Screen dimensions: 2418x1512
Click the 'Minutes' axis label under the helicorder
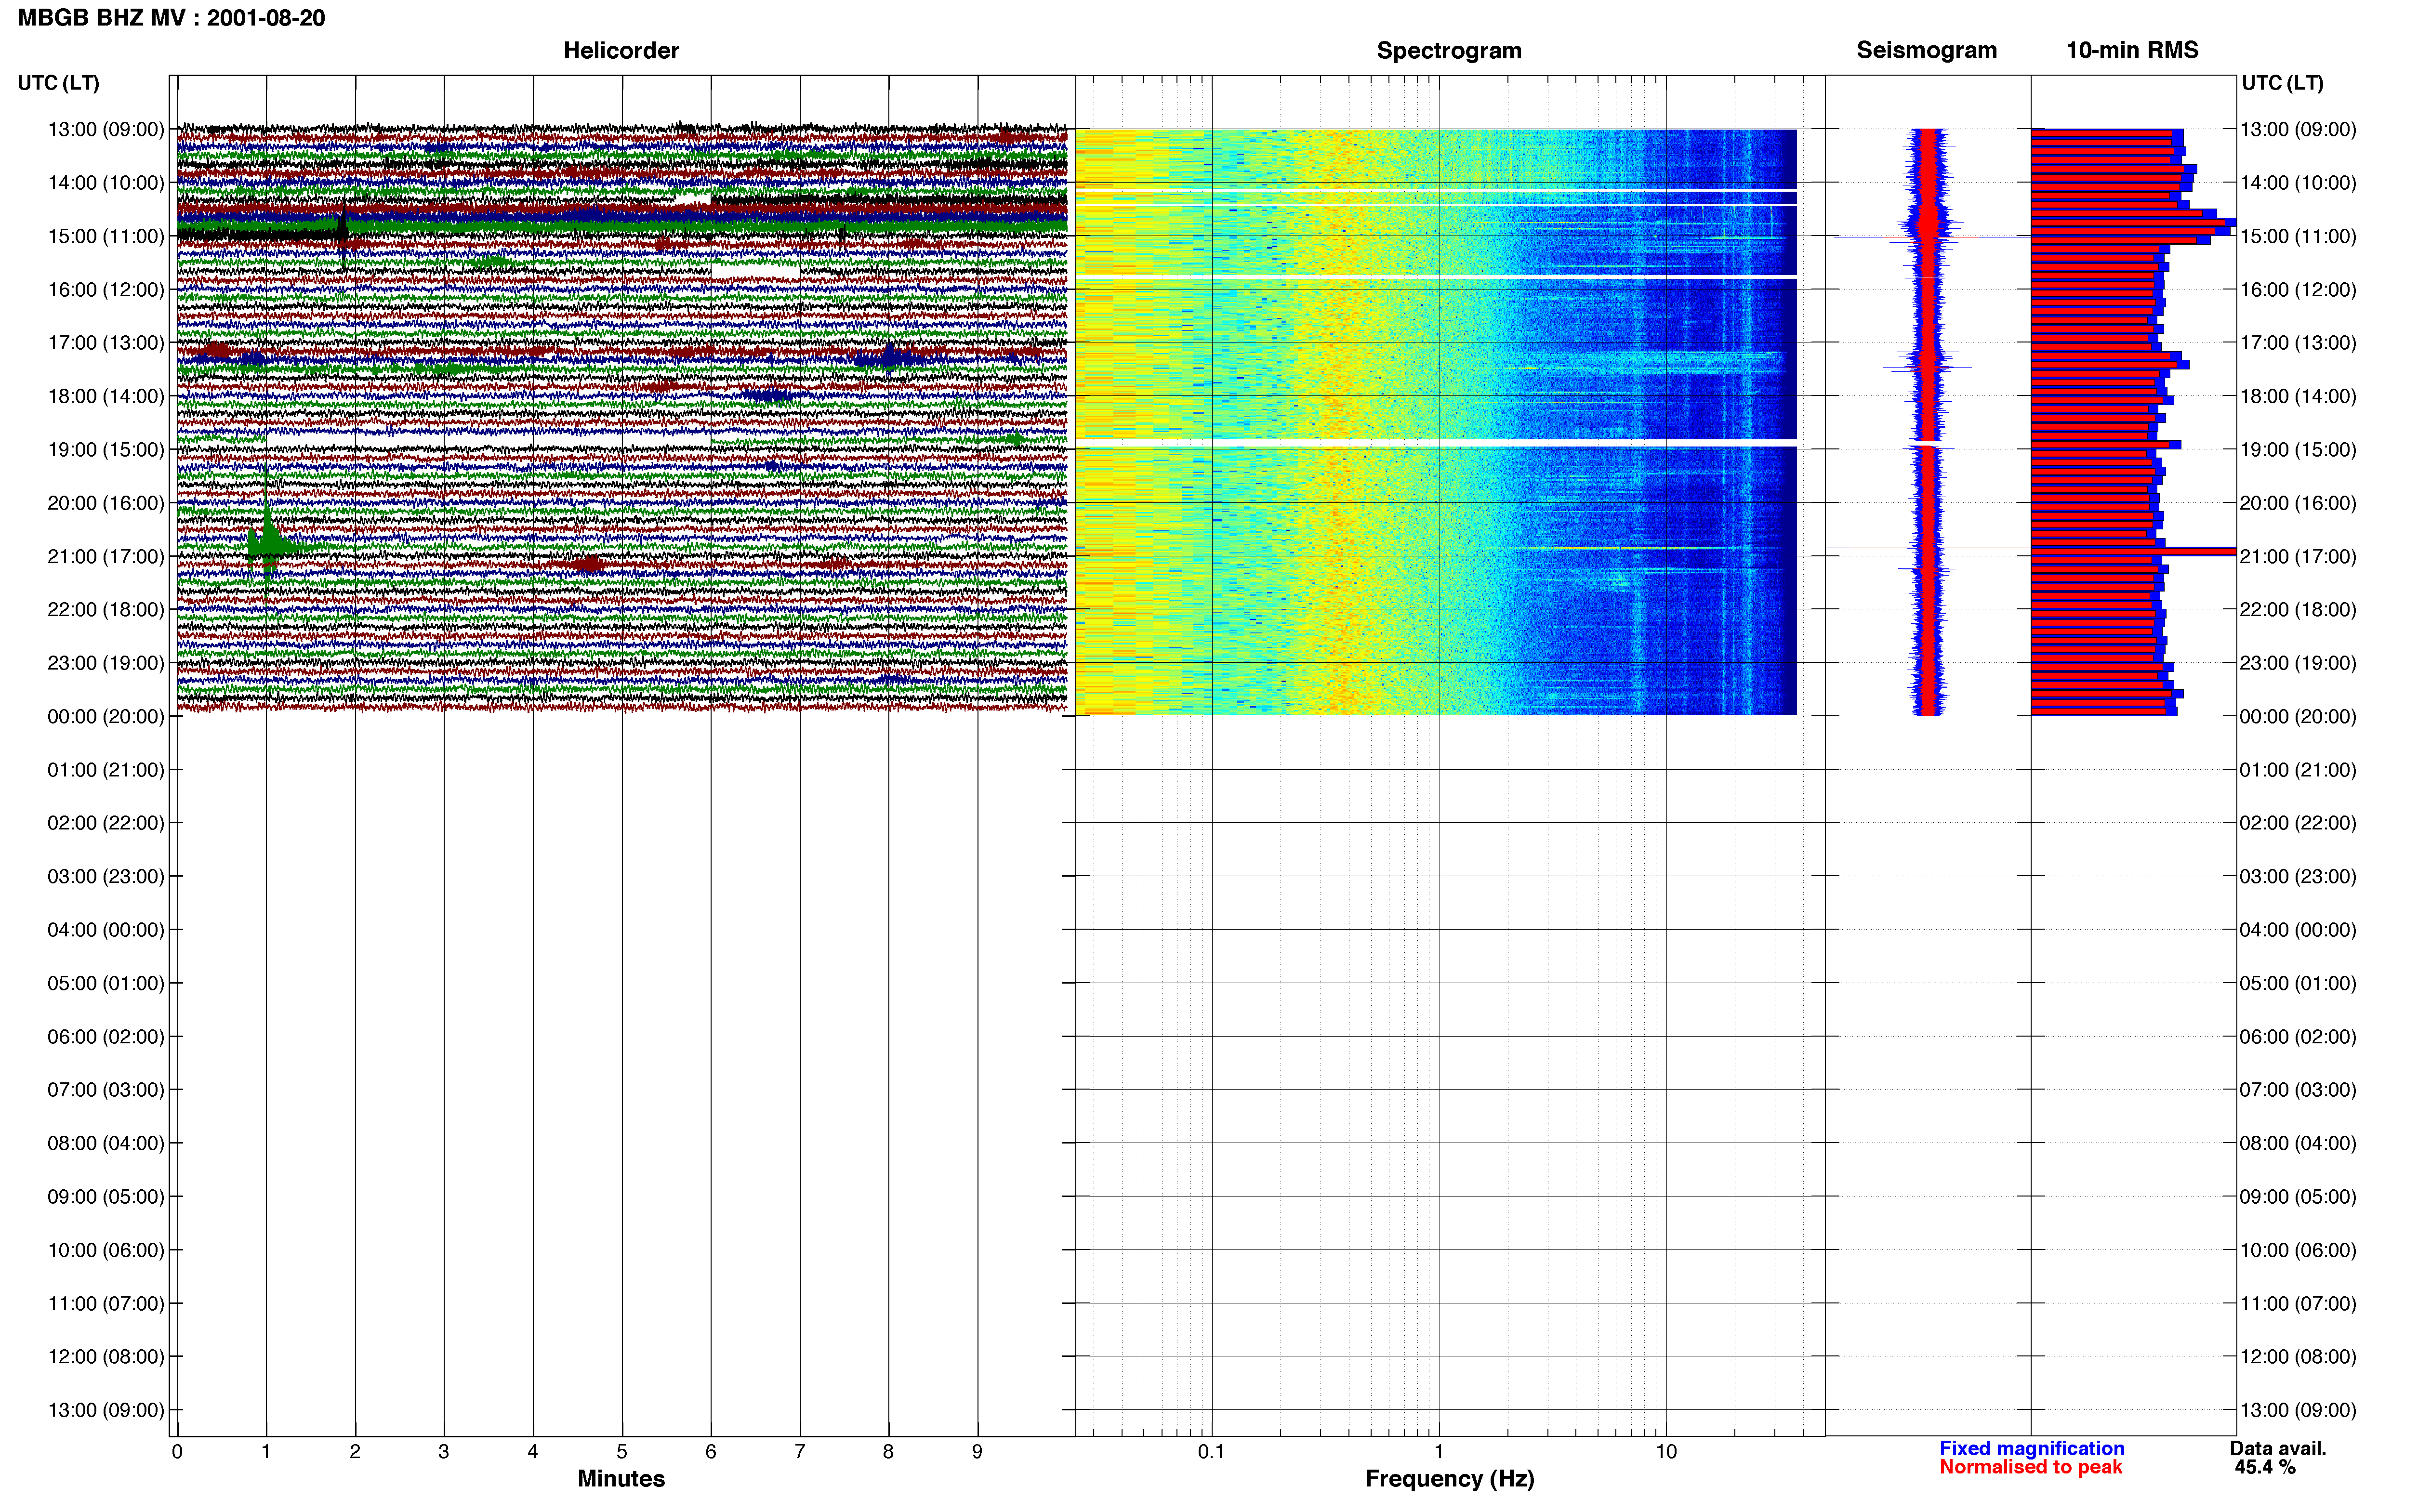621,1478
